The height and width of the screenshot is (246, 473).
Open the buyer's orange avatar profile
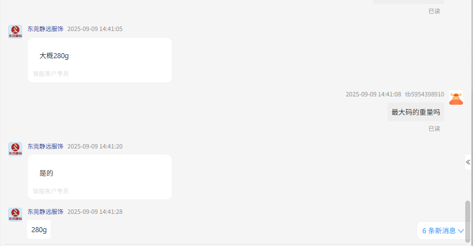456,98
